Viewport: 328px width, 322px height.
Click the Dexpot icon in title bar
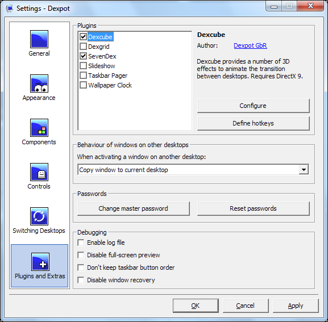coord(10,9)
